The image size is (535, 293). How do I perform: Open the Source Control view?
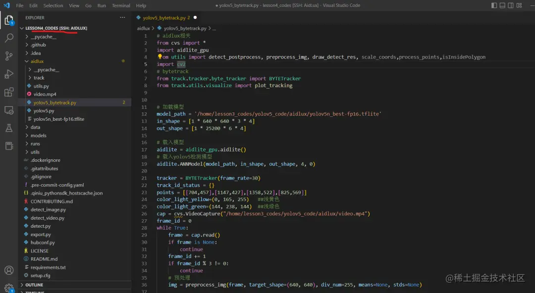click(x=9, y=56)
